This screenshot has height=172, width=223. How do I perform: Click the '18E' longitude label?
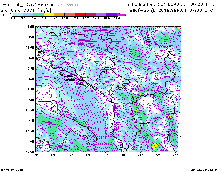point(88,155)
